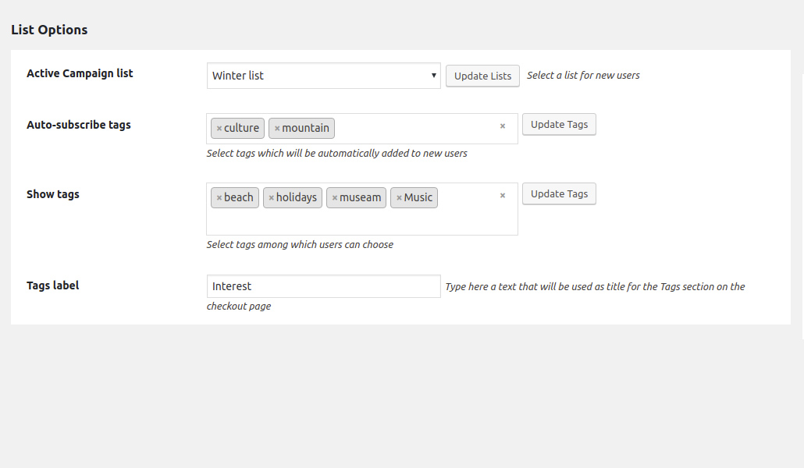Select the beach tag chip text
The image size is (804, 468).
(x=238, y=197)
